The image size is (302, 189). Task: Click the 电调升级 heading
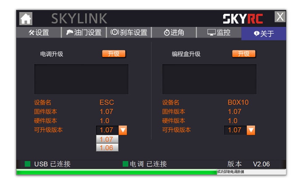[x=52, y=54]
